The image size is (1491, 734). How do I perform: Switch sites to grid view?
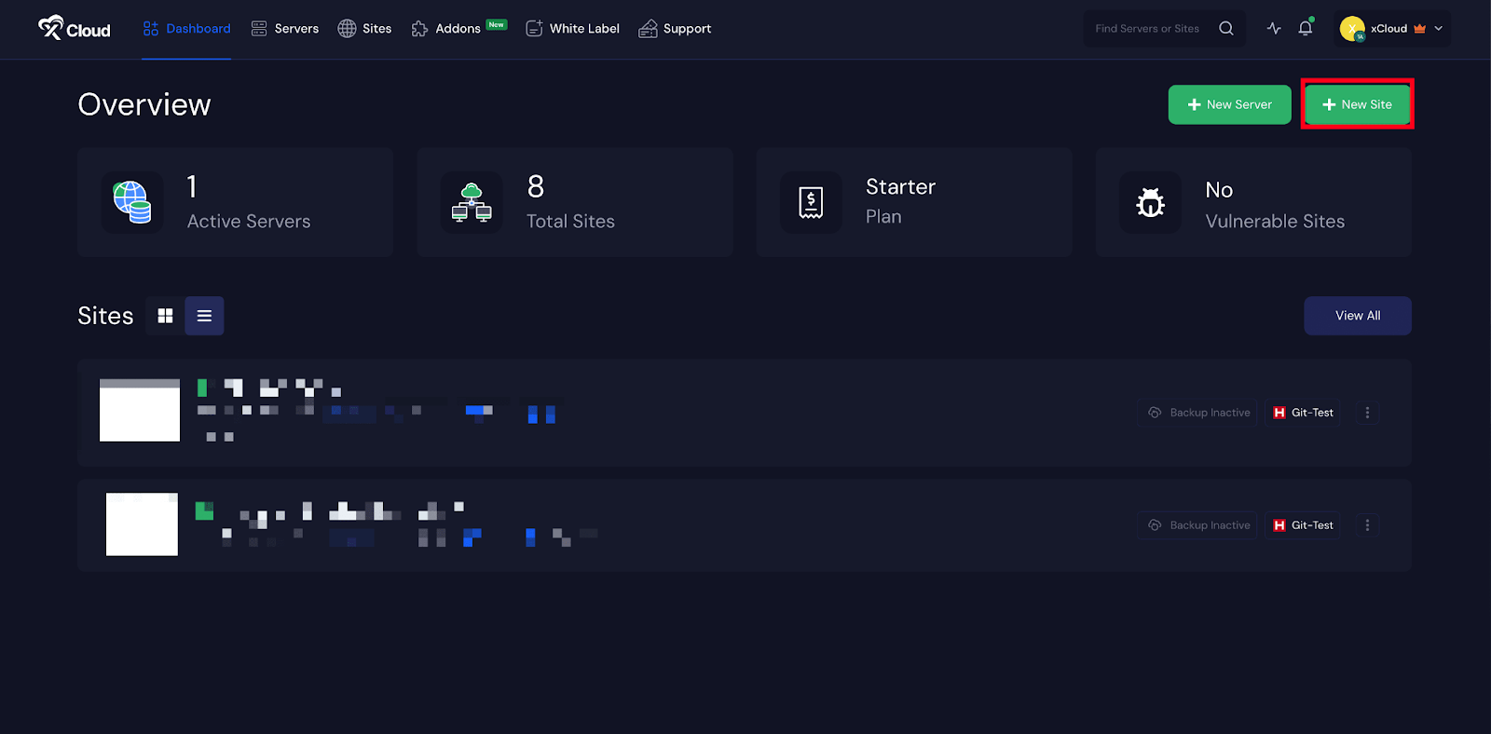(x=165, y=316)
